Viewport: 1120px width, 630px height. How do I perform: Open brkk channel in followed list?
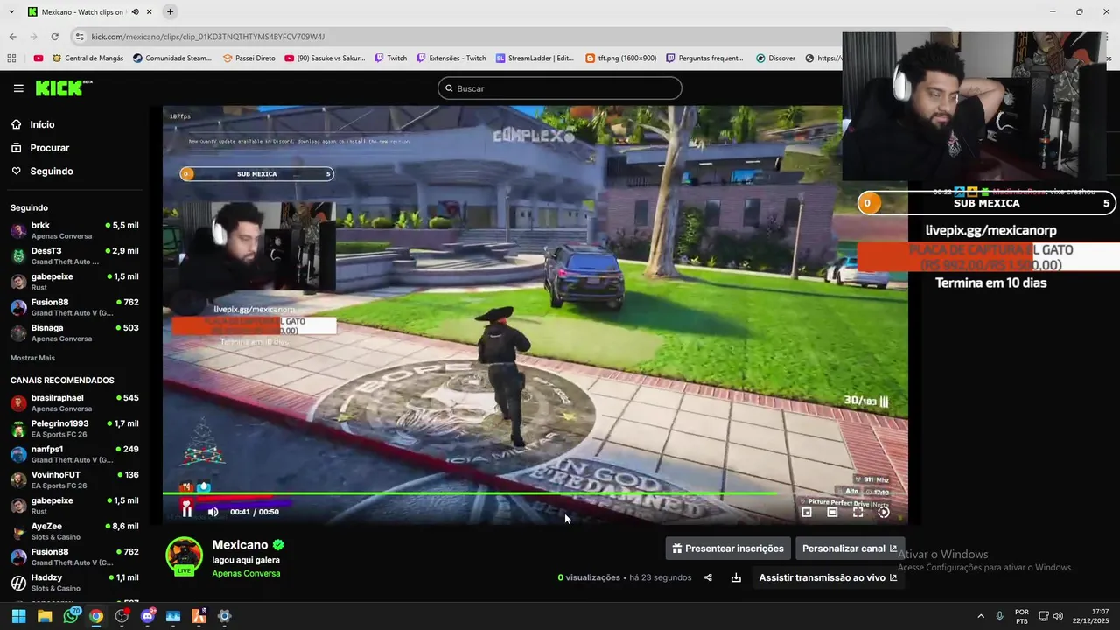[x=74, y=230]
